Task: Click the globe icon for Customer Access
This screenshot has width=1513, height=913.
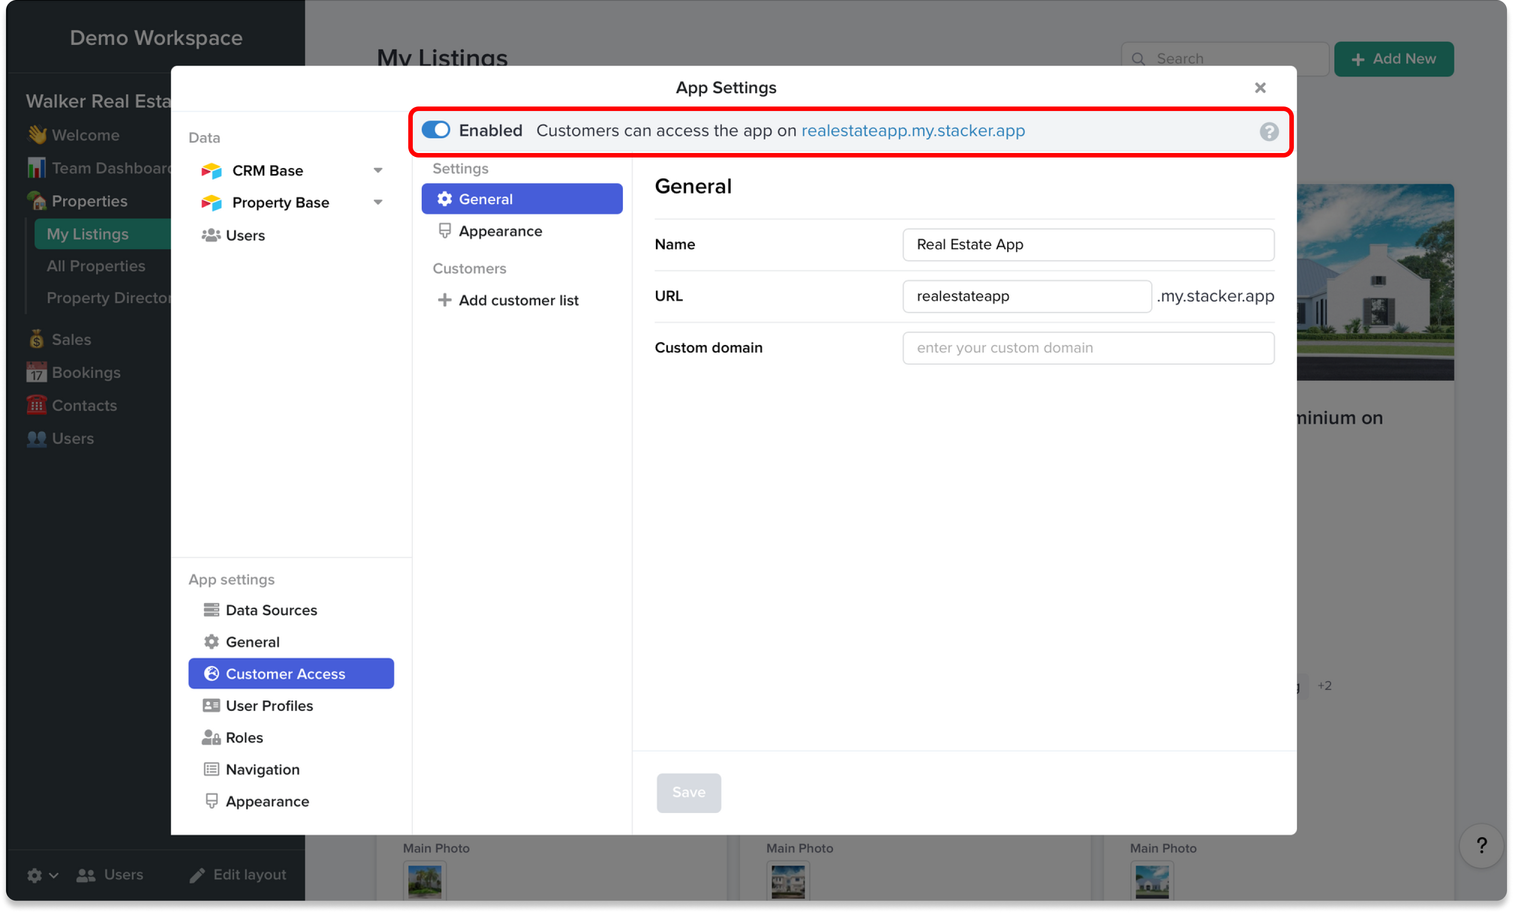Action: (211, 673)
